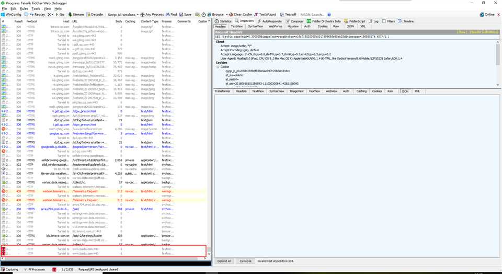Viewport: 502px width, 274px height.
Task: Toggle Capturing in status bar
Action: [9, 269]
